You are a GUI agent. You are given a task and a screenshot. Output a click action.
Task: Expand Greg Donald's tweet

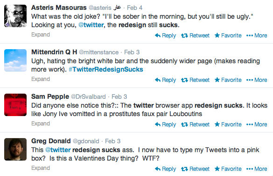coord(41,168)
